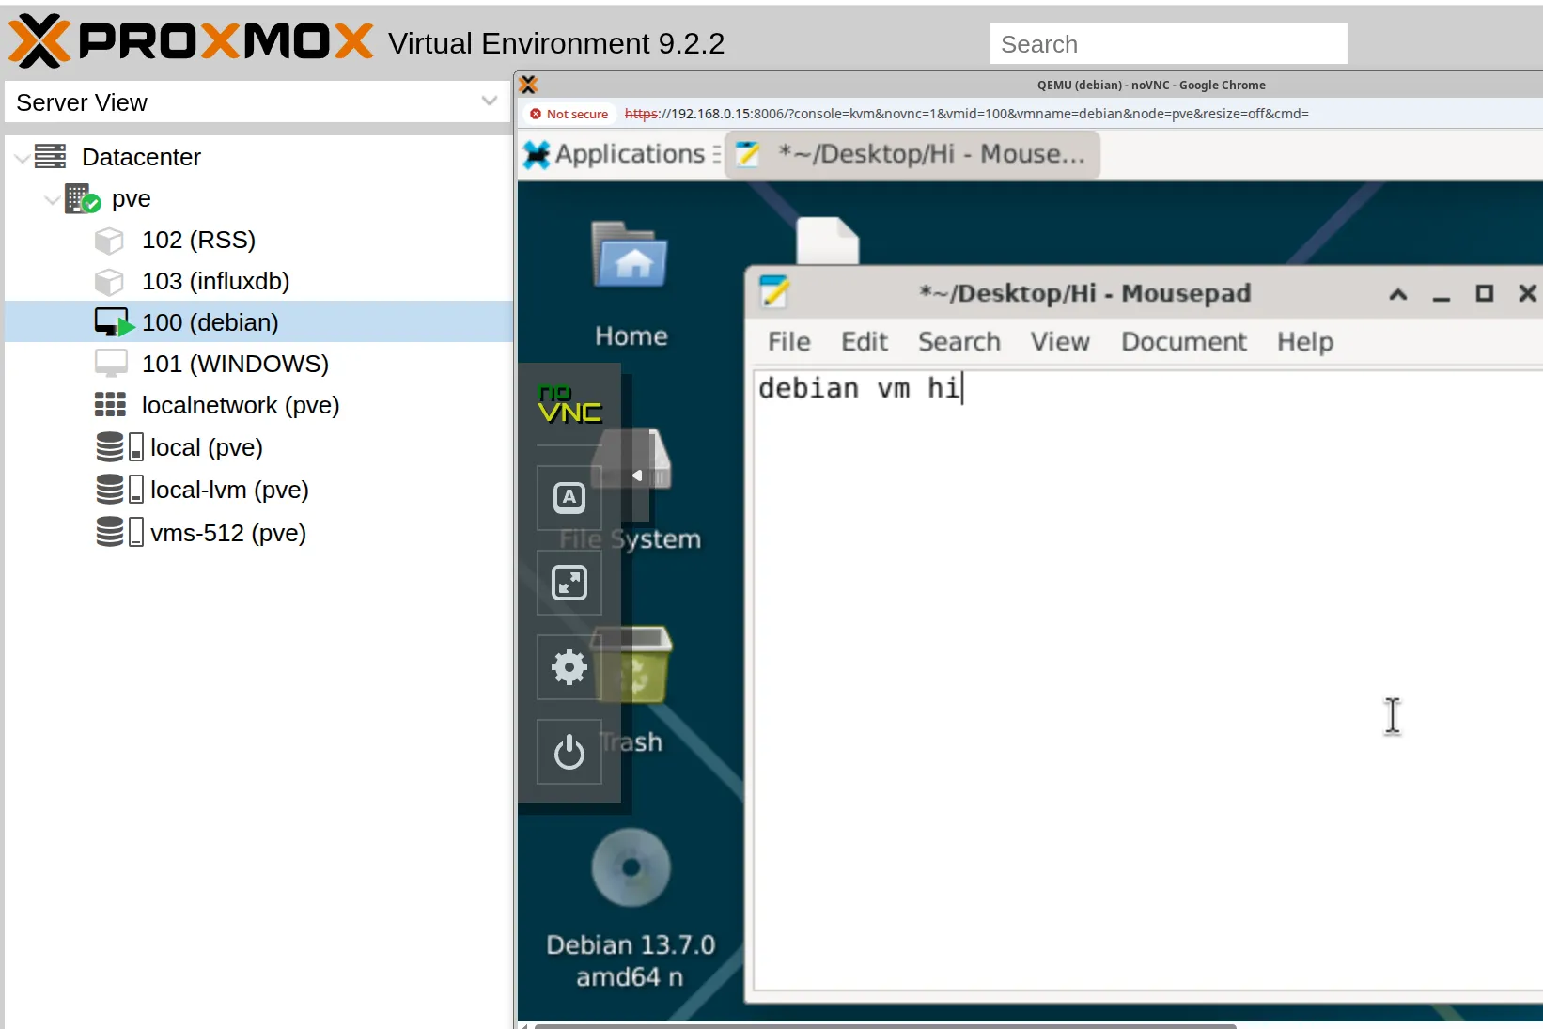The height and width of the screenshot is (1029, 1543).
Task: Select Datacenter in the tree
Action: 141,157
